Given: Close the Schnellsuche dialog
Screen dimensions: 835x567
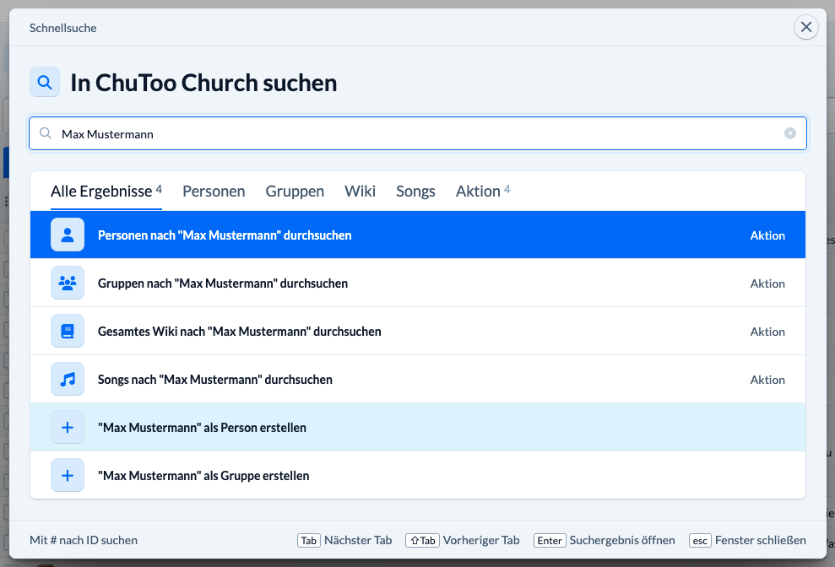Looking at the screenshot, I should coord(805,28).
